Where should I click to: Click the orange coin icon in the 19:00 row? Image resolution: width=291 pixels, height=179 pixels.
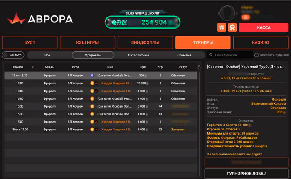92,83
